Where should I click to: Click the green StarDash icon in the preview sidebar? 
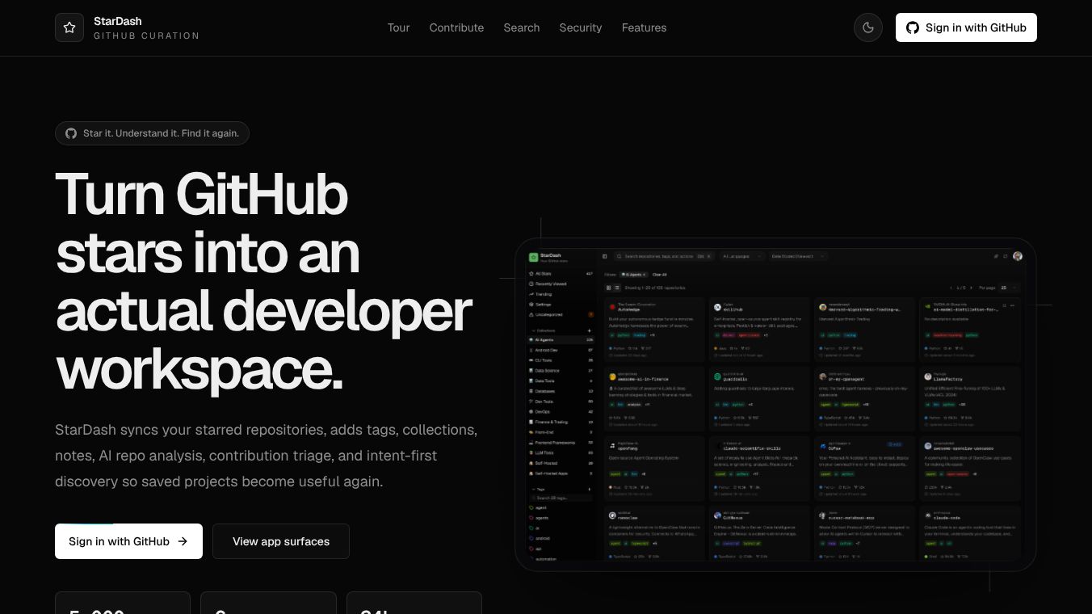pyautogui.click(x=533, y=257)
